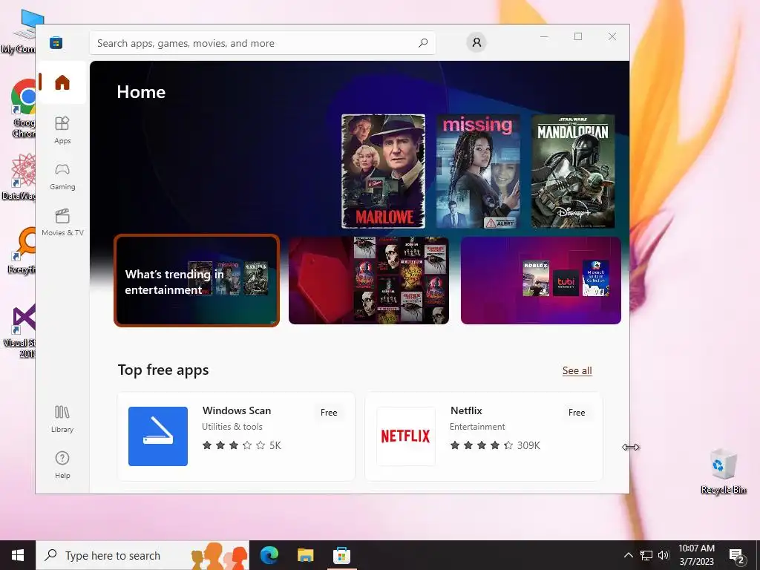Open the user account profile icon
Screen dimensions: 760x570
click(x=476, y=42)
